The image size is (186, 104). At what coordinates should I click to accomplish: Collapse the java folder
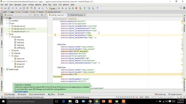coord(7,23)
